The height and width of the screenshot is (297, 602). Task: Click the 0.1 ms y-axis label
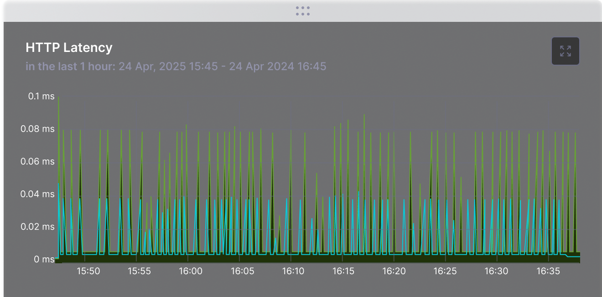pyautogui.click(x=42, y=96)
